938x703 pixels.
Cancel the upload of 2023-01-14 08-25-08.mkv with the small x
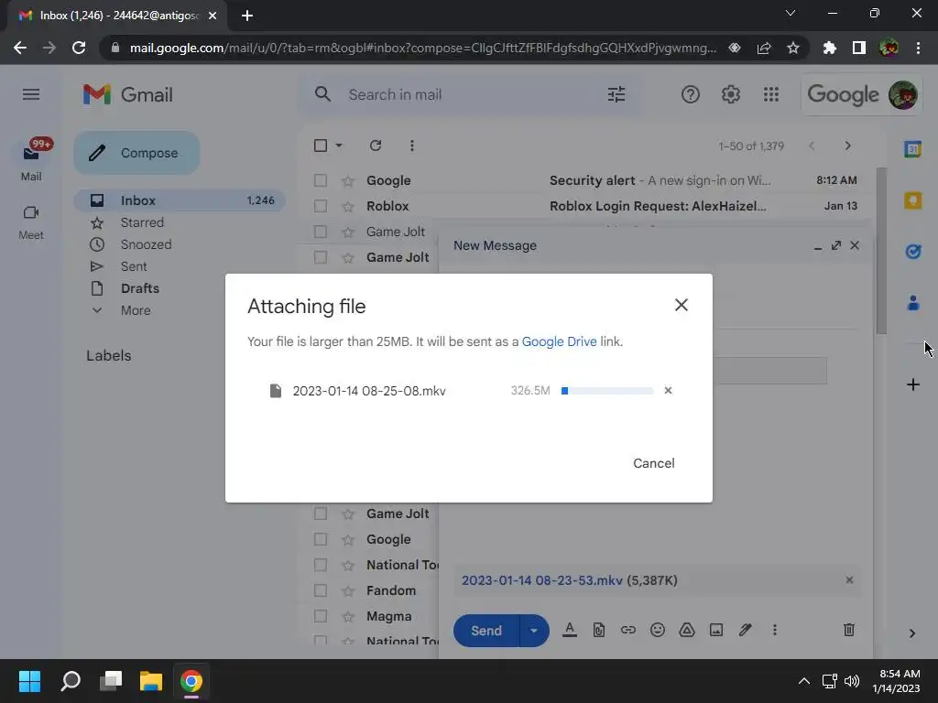tap(668, 390)
